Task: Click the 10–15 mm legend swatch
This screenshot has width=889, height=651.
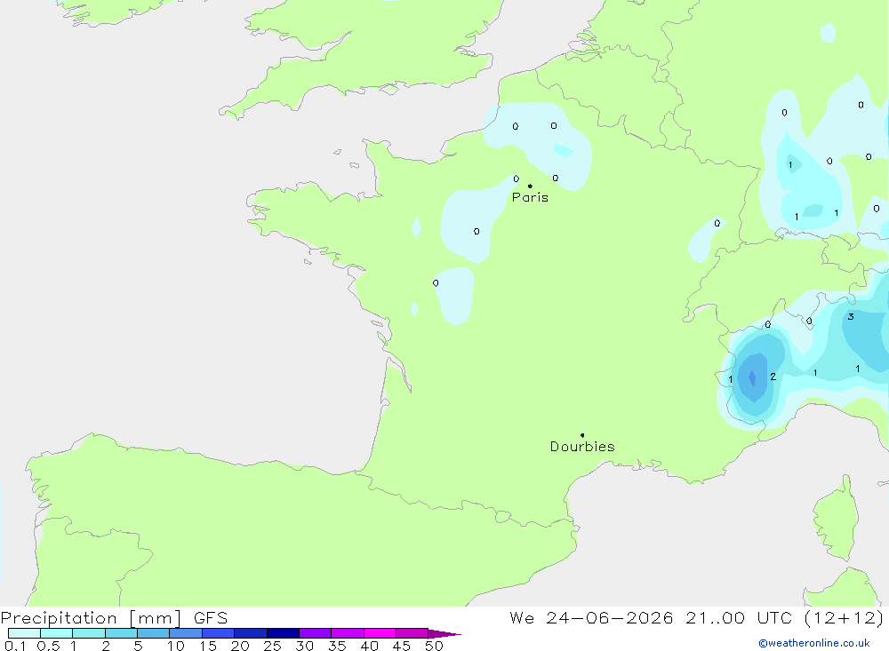Action: tap(186, 633)
